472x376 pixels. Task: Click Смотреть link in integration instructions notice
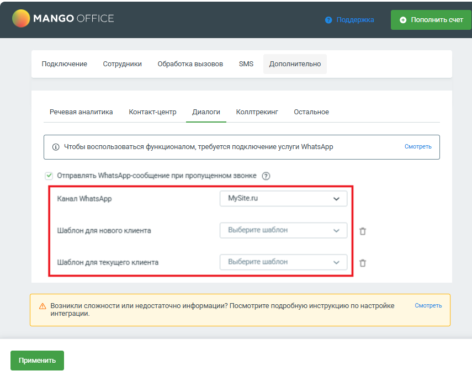[x=428, y=305]
